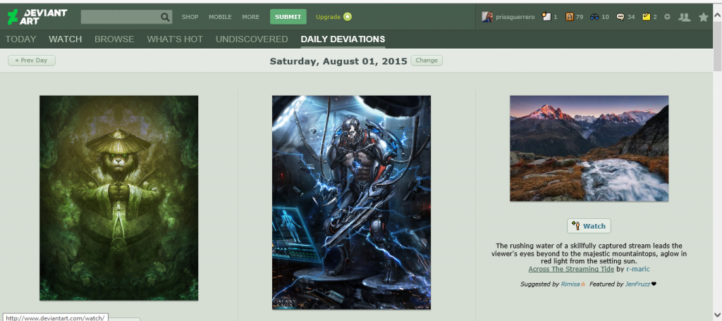Image resolution: width=722 pixels, height=321 pixels.
Task: Click the DeviantArt logo
Action: click(x=37, y=17)
